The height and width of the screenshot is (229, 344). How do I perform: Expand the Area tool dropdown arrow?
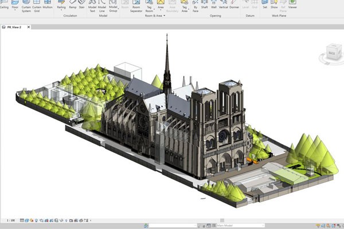pos(161,10)
